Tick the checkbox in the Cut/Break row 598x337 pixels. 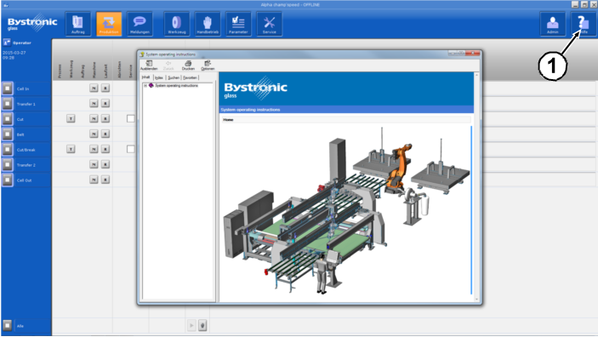pyautogui.click(x=131, y=149)
